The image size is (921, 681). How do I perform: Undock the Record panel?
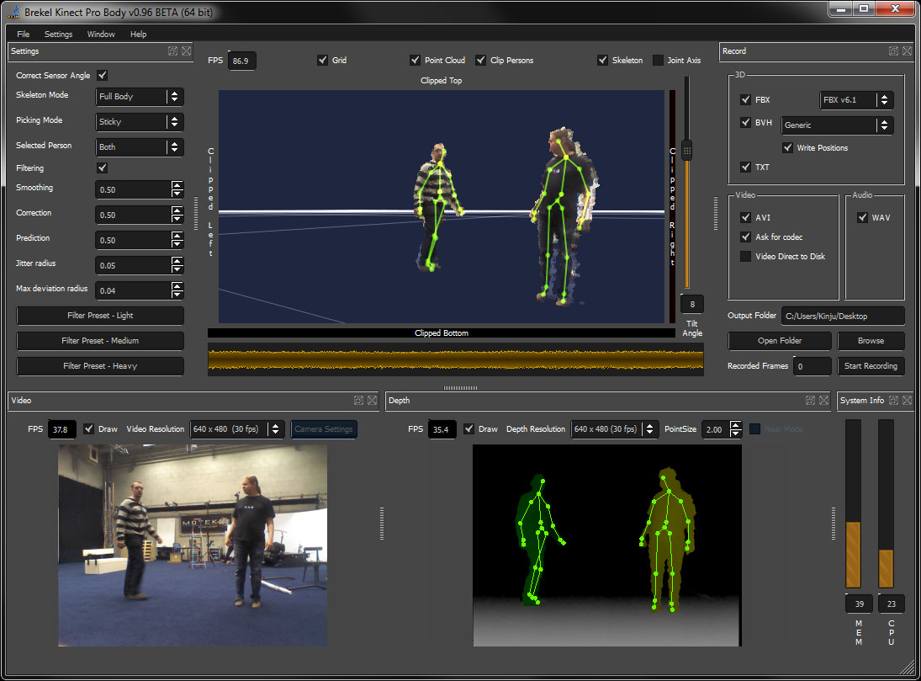pyautogui.click(x=893, y=51)
